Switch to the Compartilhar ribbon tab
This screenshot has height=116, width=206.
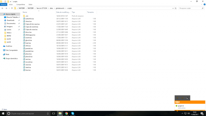click(x=21, y=4)
